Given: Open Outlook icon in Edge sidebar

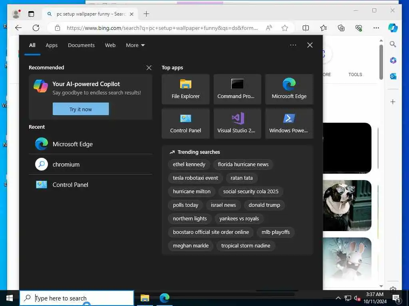Looking at the screenshot, I should [393, 76].
